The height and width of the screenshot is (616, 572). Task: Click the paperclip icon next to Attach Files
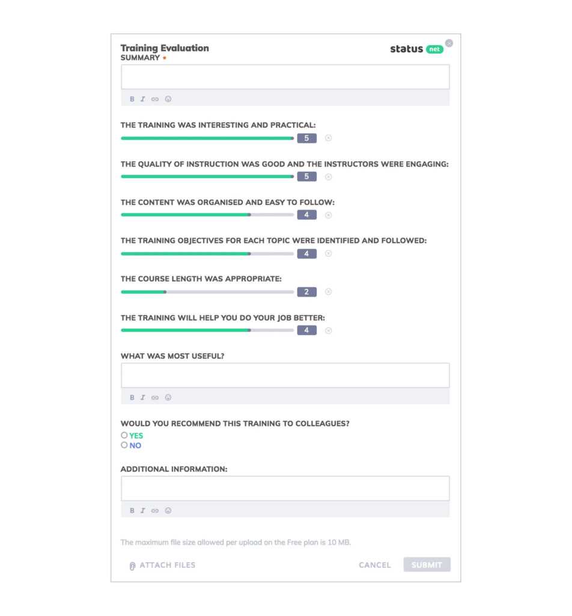[131, 565]
